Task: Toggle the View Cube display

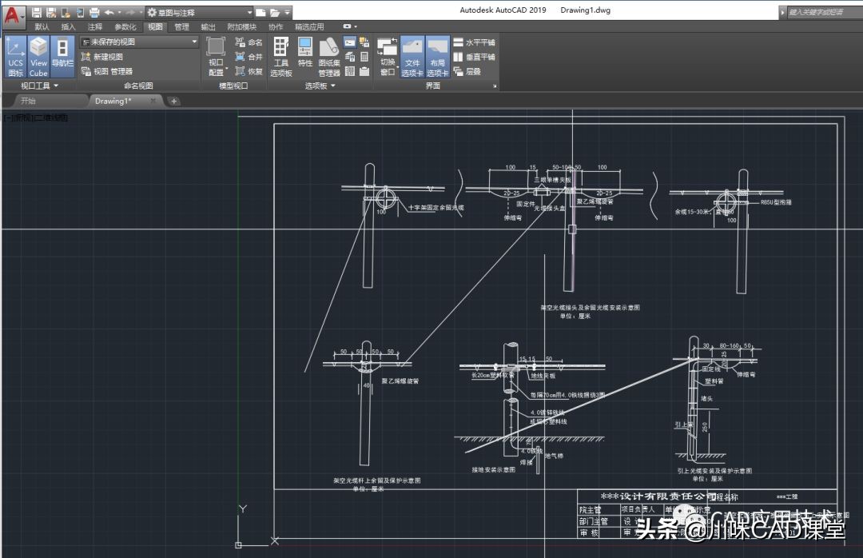Action: pyautogui.click(x=38, y=56)
